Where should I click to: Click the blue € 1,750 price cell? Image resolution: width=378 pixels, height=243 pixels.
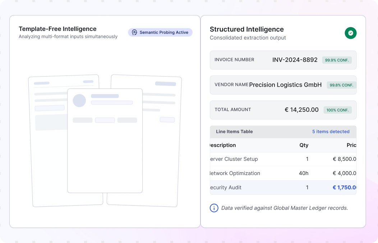(345, 187)
